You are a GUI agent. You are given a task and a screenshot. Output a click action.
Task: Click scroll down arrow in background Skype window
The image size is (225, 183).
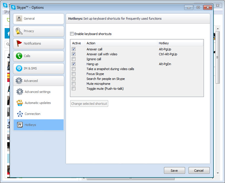pos(218,173)
